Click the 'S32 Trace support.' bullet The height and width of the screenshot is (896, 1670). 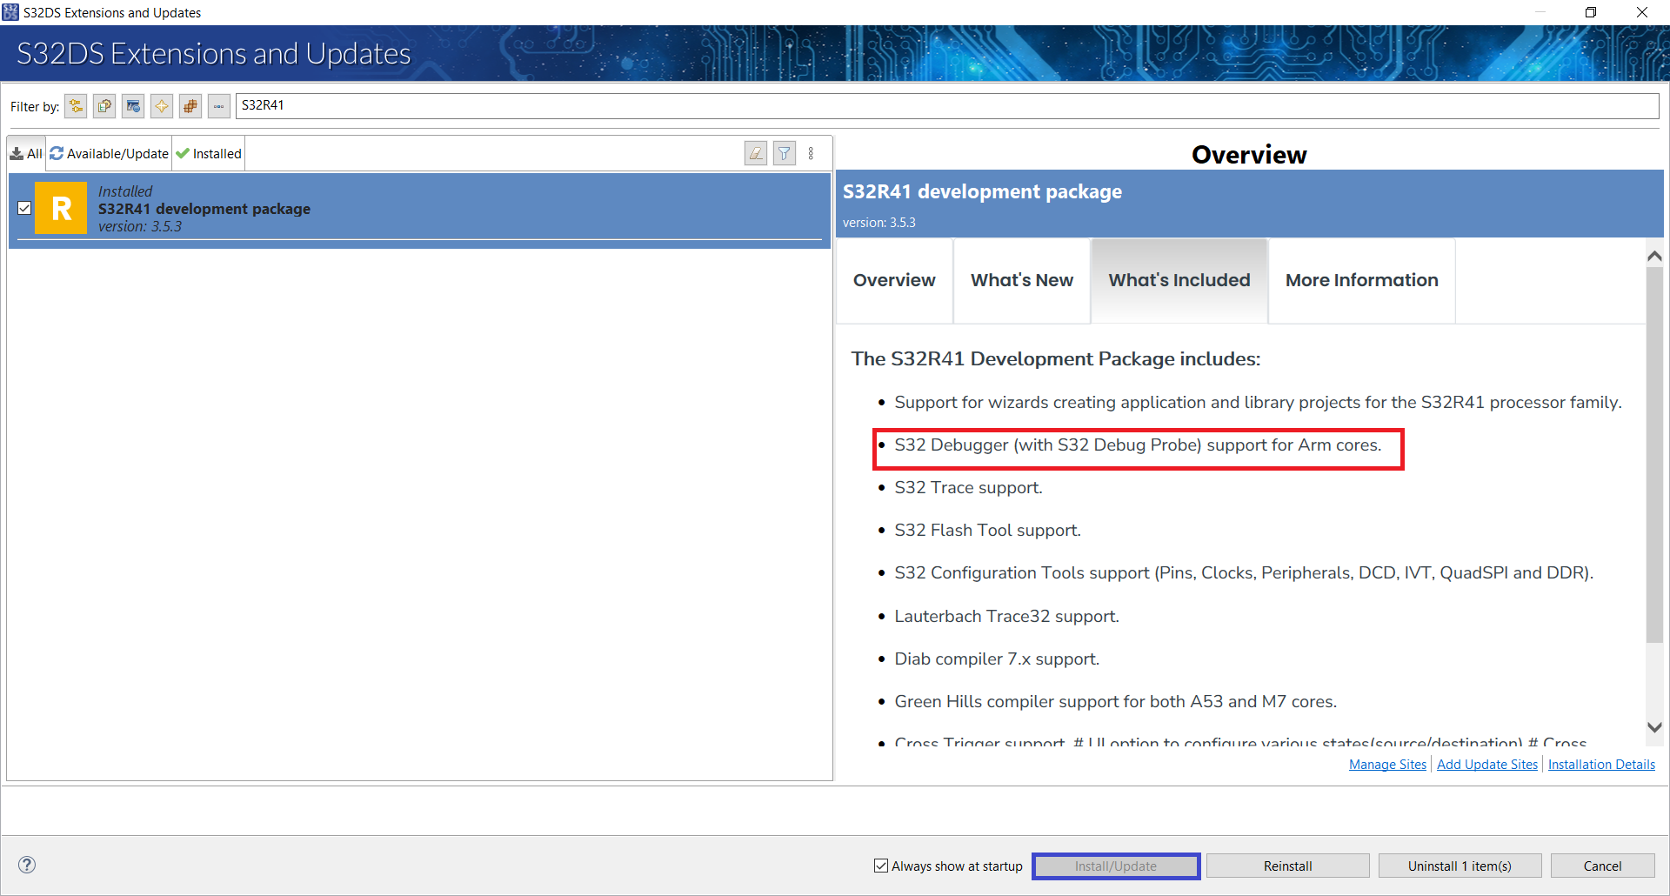[x=968, y=488]
